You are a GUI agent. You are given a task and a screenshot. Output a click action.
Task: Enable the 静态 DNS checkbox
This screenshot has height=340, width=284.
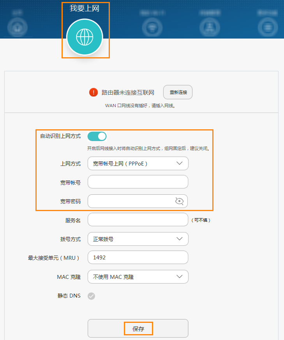coord(91,296)
